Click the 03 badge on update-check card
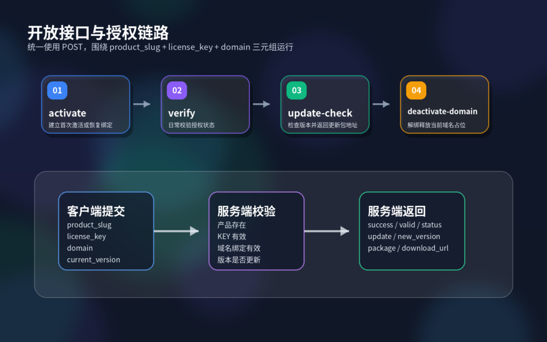 (x=296, y=91)
